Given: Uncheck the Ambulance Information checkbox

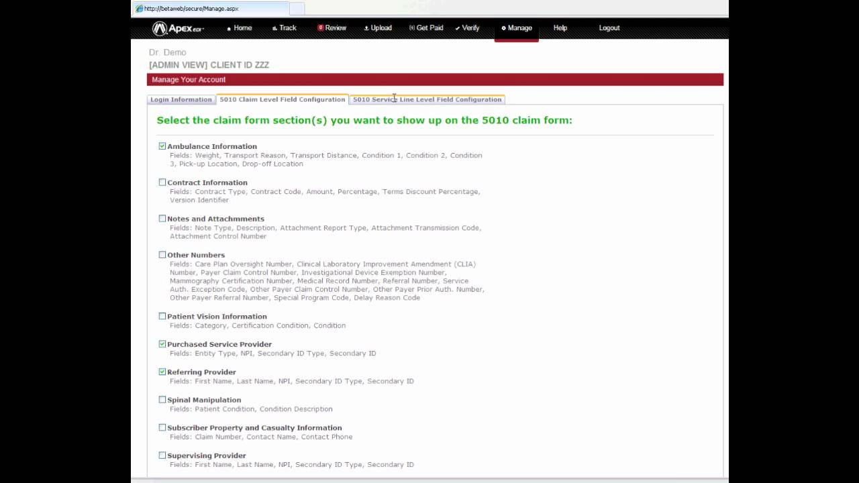Looking at the screenshot, I should (162, 146).
